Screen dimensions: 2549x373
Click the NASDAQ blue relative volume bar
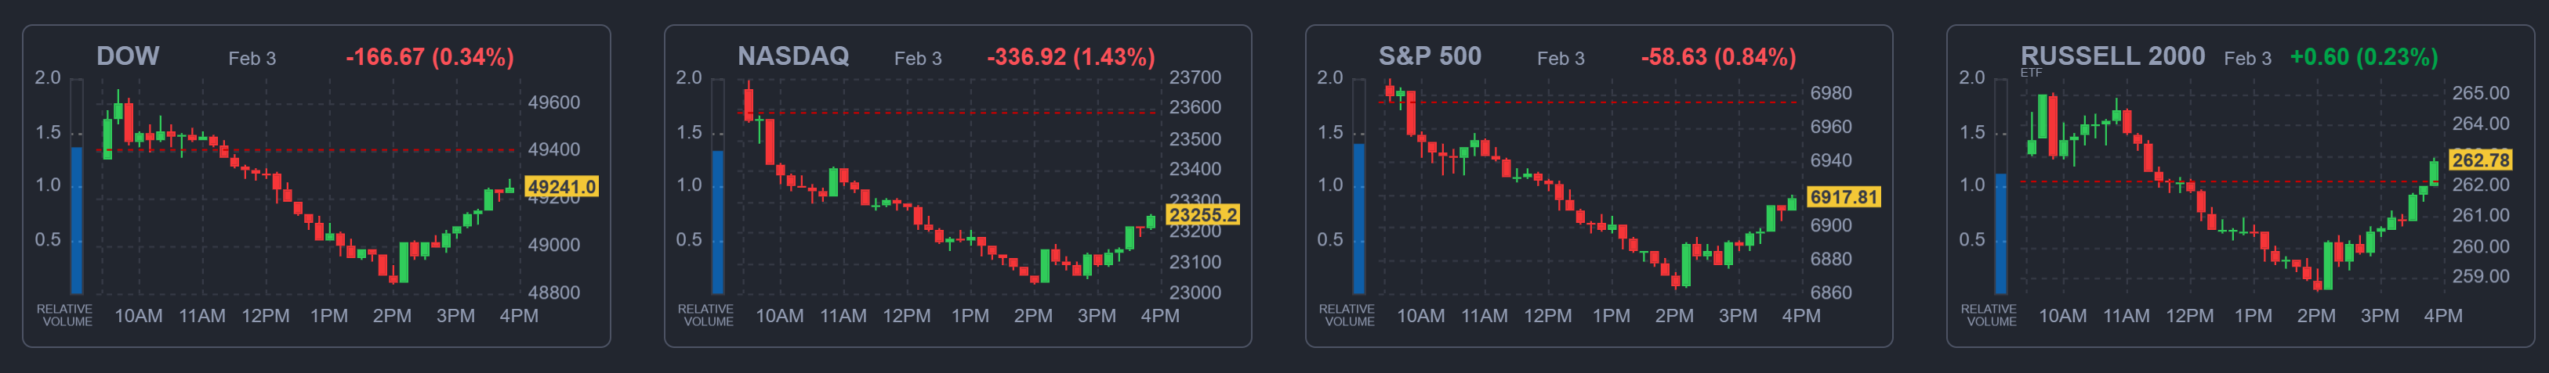tap(717, 222)
